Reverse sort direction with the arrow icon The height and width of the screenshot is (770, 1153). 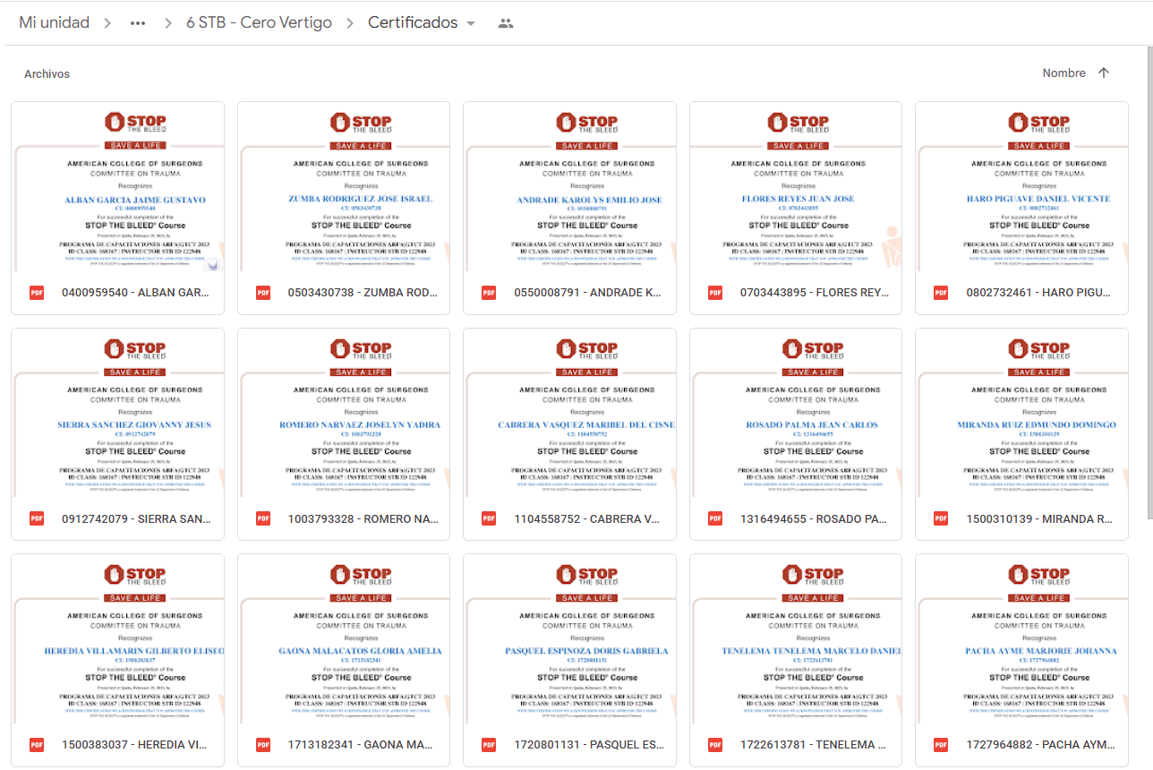(x=1103, y=73)
